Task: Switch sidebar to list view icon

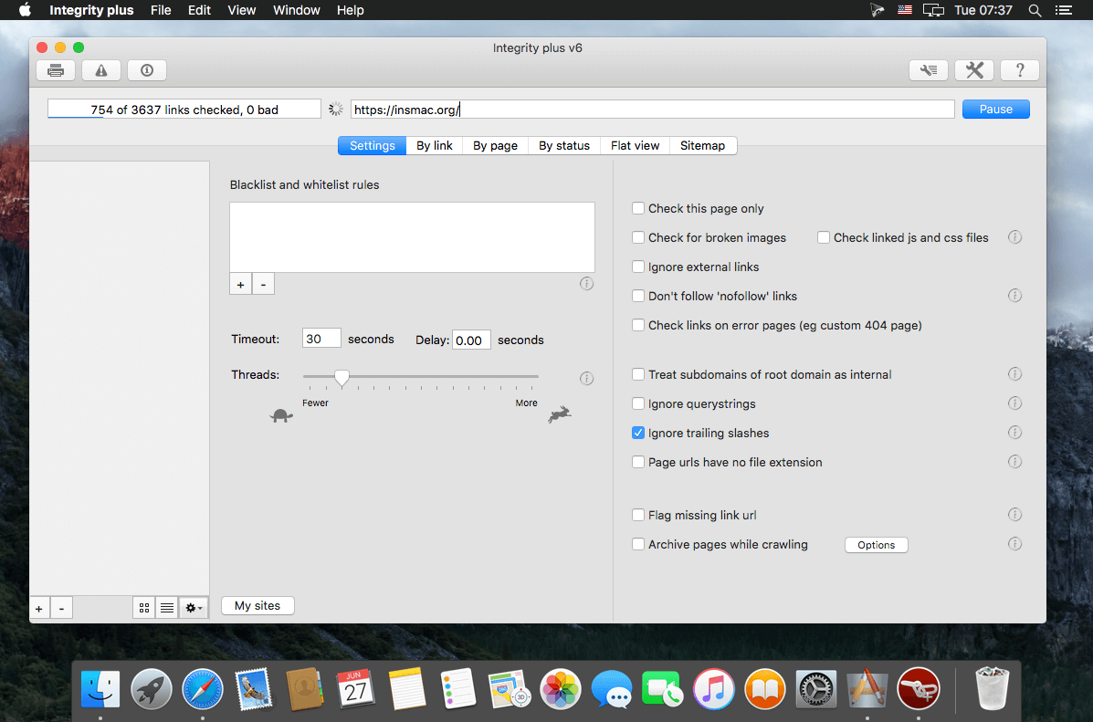Action: point(166,608)
